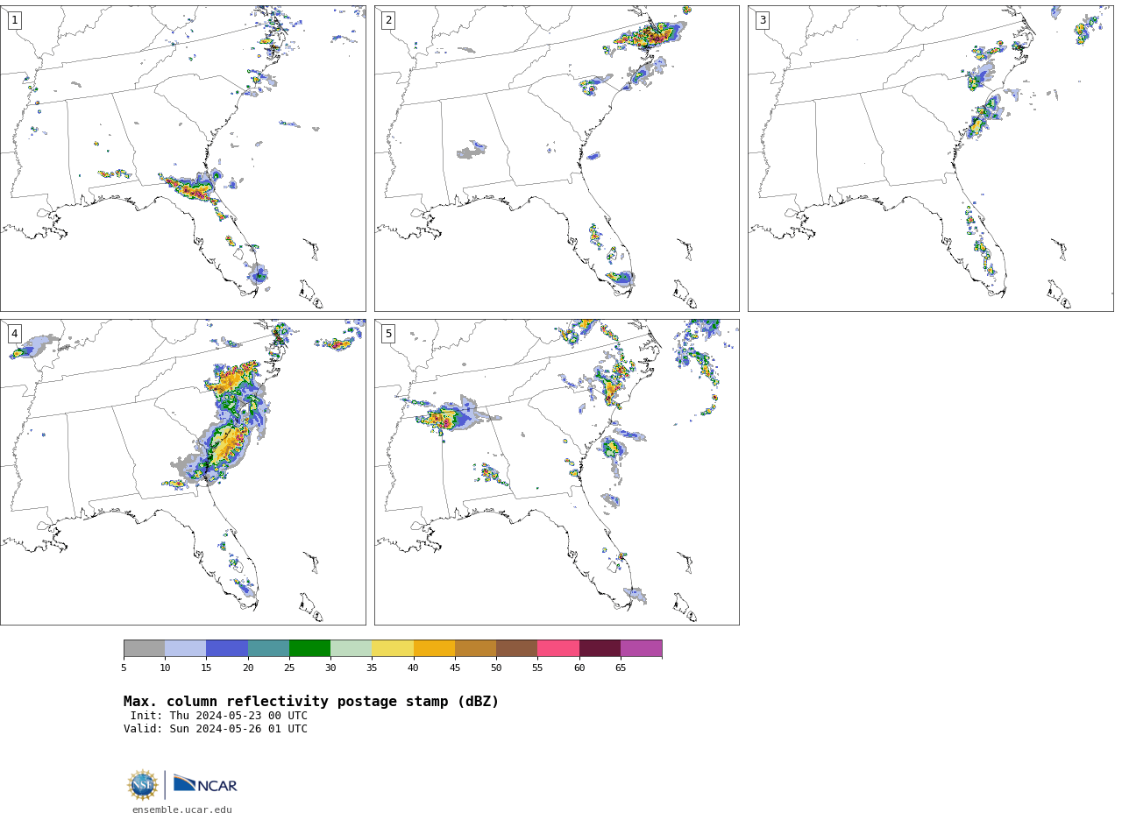This screenshot has height=820, width=1122.
Task: Open ensemble member 5 reflectivity map
Action: point(557,472)
